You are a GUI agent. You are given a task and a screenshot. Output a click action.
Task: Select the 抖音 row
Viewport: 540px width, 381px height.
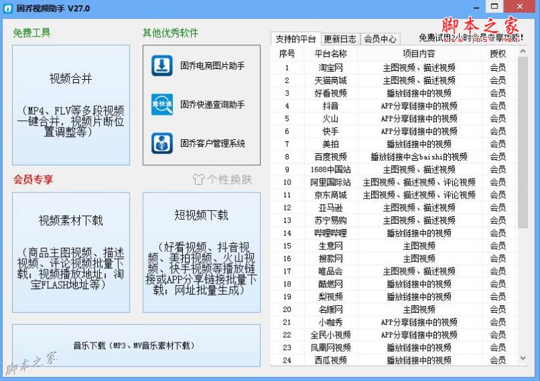tap(394, 106)
